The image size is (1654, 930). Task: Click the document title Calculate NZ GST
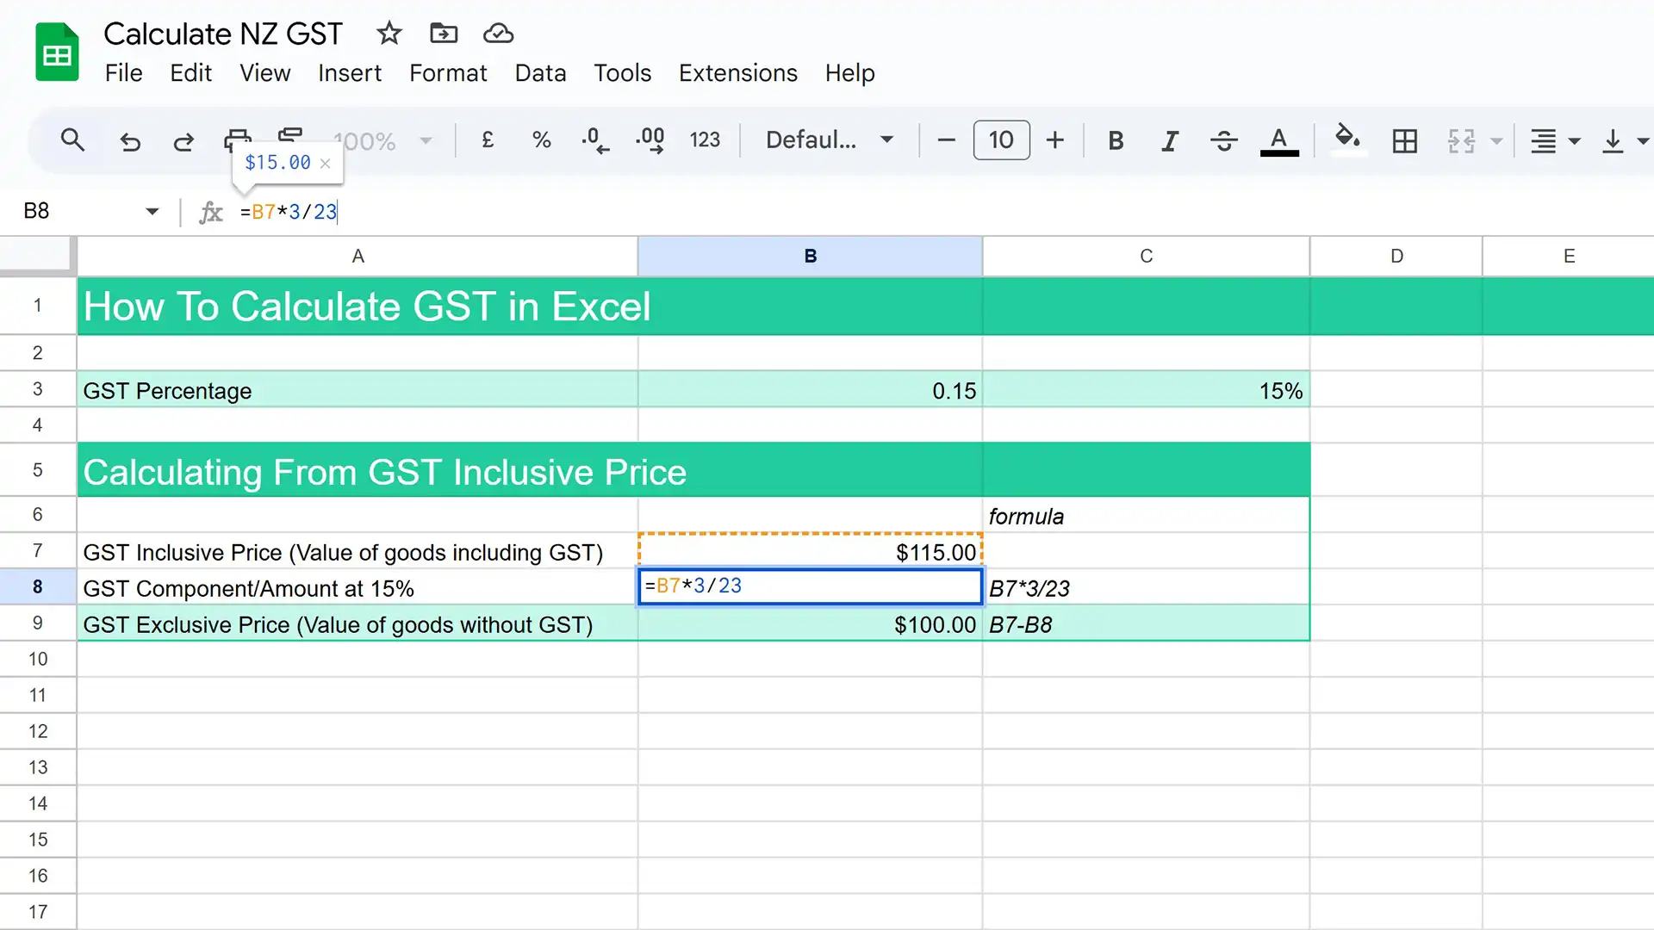(223, 34)
